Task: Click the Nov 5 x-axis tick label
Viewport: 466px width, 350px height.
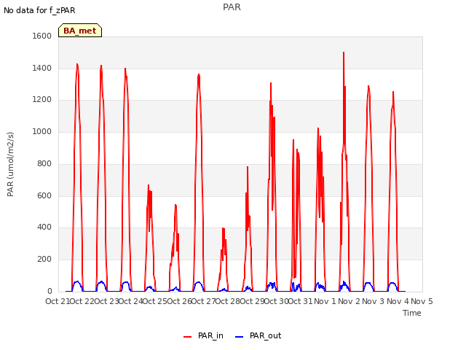Action: coord(422,301)
